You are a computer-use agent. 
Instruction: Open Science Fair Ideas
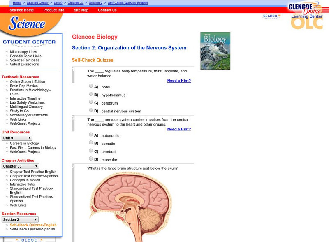[x=25, y=60]
